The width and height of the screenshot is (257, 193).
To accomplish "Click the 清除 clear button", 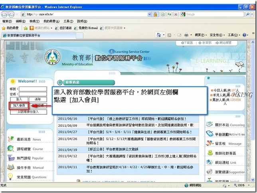I will 38,99.
